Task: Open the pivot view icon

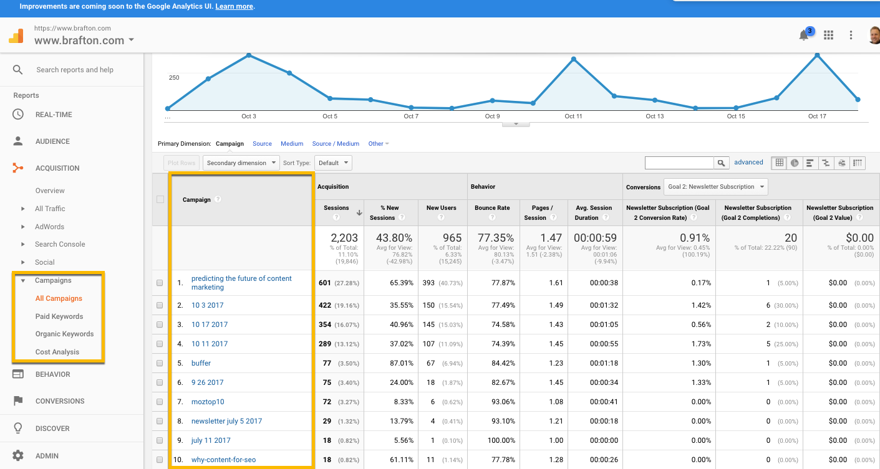Action: pos(858,163)
